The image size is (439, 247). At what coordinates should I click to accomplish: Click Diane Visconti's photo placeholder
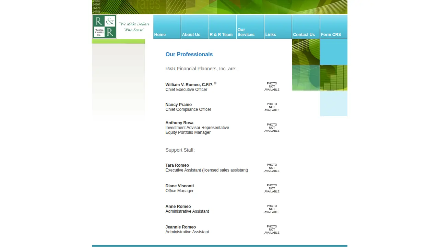point(272,188)
